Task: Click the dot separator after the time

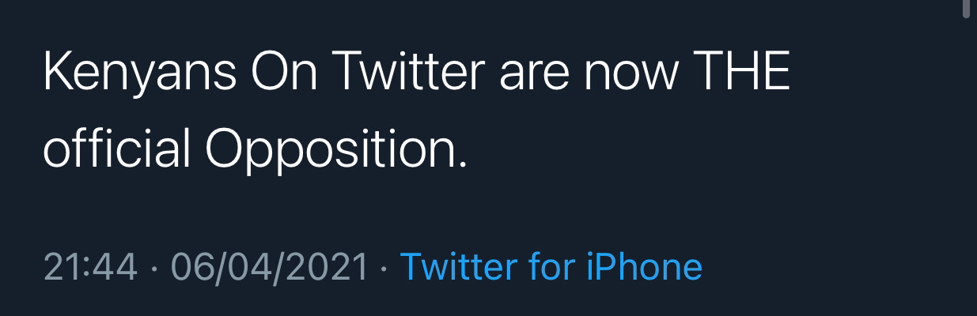Action: 154,267
